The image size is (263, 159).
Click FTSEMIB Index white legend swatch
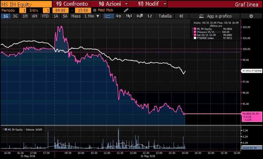[195, 38]
